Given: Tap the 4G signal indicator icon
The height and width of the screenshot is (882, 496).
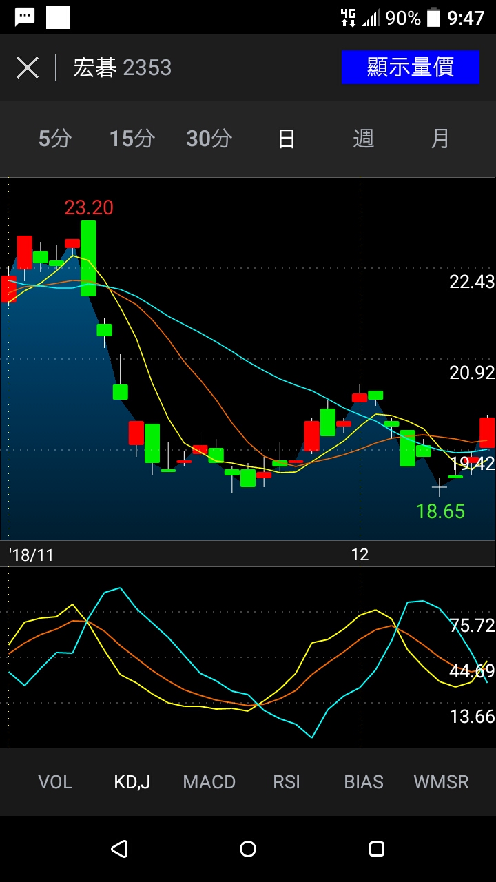Looking at the screenshot, I should 349,17.
